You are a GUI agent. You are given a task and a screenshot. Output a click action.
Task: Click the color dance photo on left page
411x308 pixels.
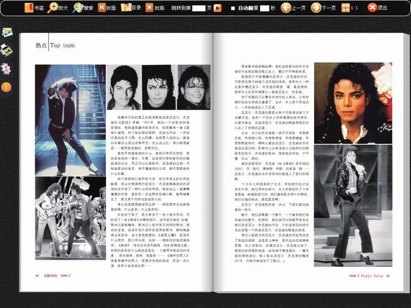click(x=71, y=121)
